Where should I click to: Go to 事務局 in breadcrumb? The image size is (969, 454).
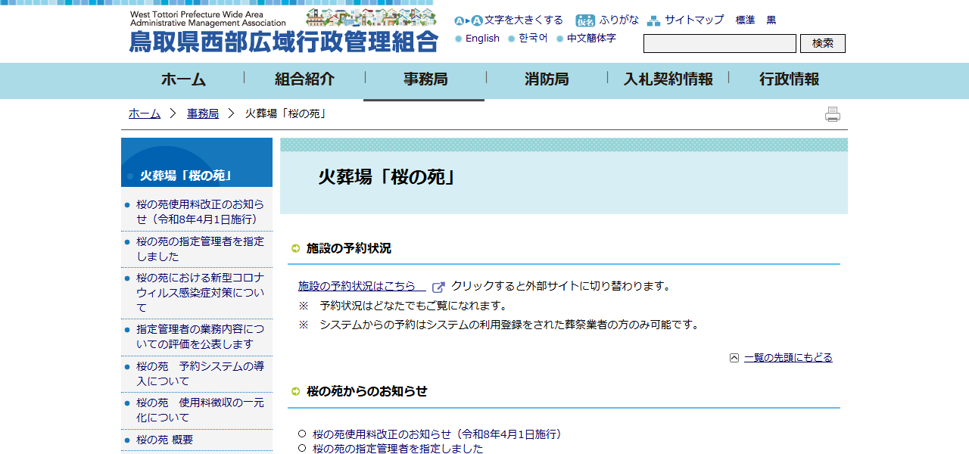pyautogui.click(x=203, y=113)
